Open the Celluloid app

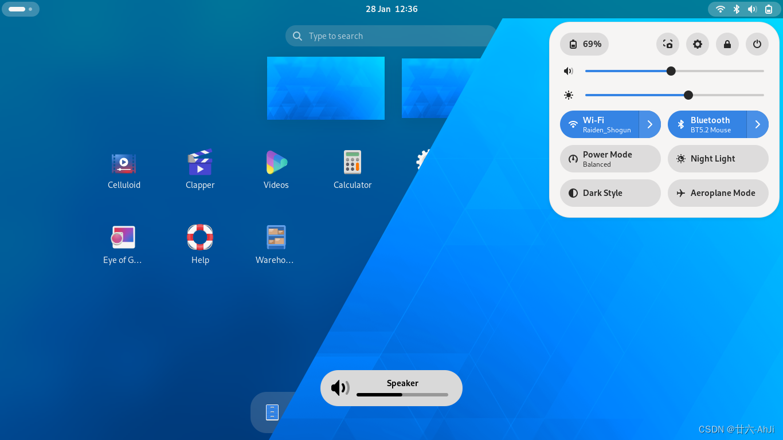[x=124, y=170]
